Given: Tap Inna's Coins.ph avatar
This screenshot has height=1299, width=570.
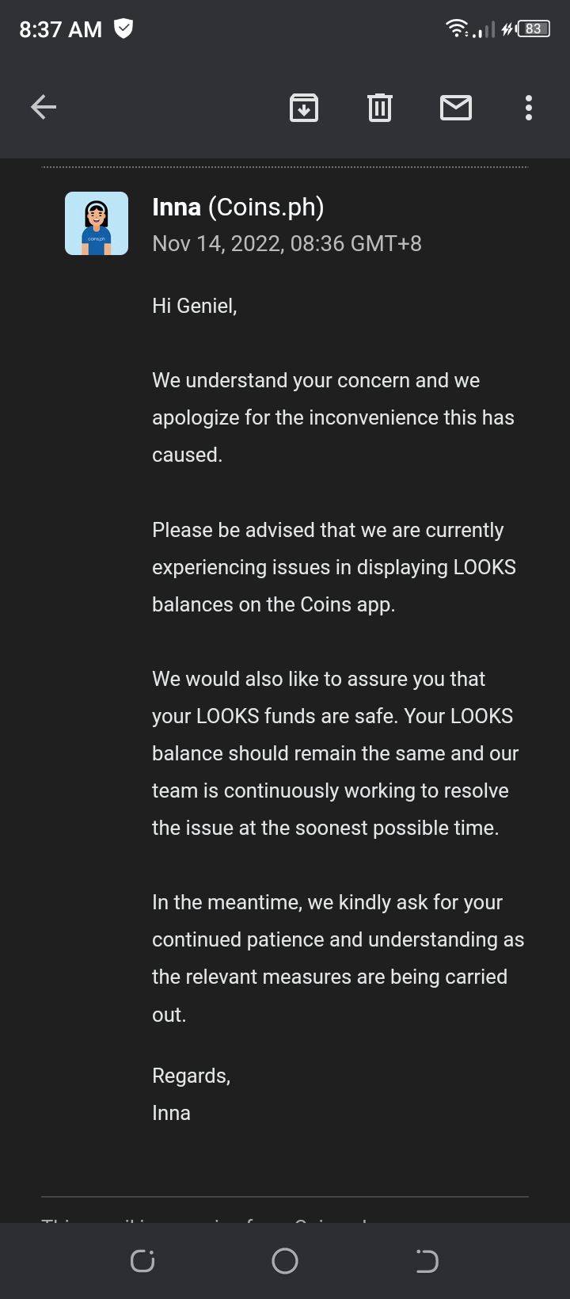Looking at the screenshot, I should (x=97, y=223).
